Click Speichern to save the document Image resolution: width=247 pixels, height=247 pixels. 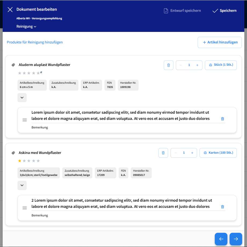click(x=224, y=11)
